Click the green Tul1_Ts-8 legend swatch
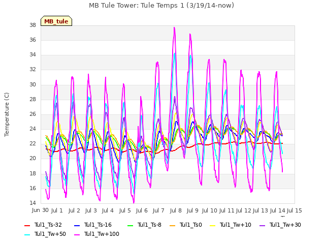The width and height of the screenshot is (325, 244). click(130, 225)
